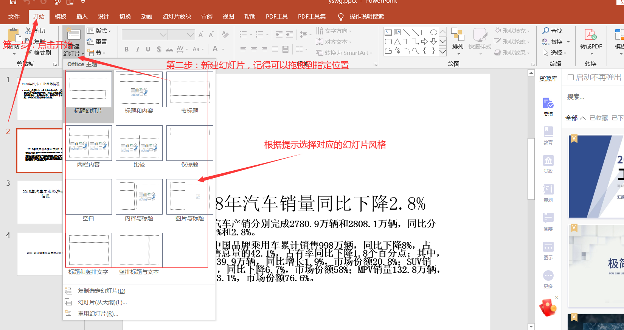Viewport: 624px width, 330px height.
Task: Click the decrease font size icon
Action: click(x=211, y=35)
